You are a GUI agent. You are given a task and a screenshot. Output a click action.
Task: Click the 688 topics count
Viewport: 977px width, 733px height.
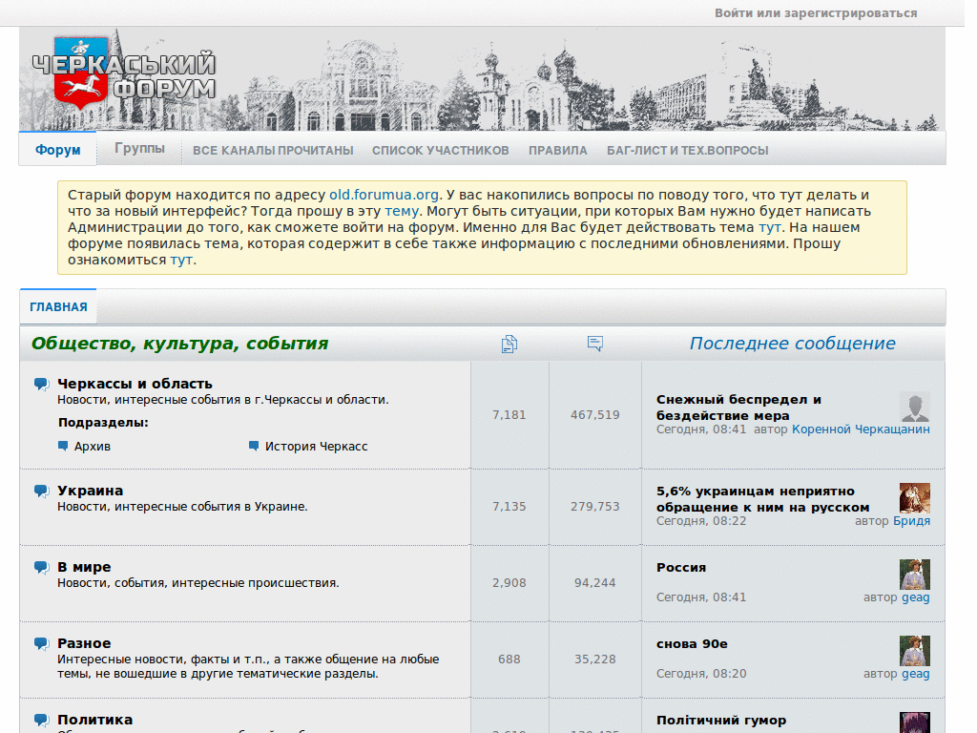pyautogui.click(x=509, y=660)
